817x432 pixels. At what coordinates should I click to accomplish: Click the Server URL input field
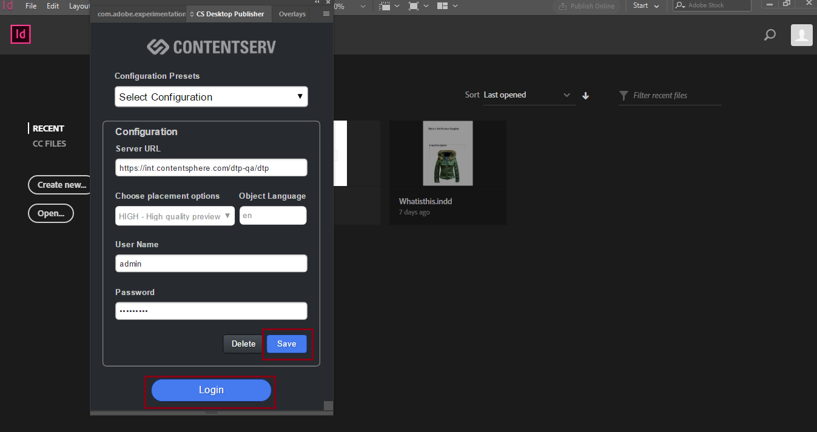(x=211, y=168)
